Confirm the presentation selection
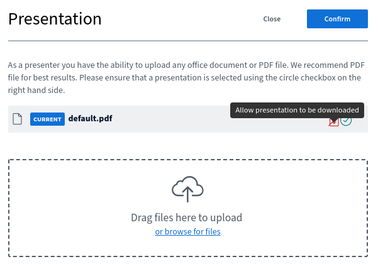This screenshot has width=378, height=264. [x=337, y=19]
